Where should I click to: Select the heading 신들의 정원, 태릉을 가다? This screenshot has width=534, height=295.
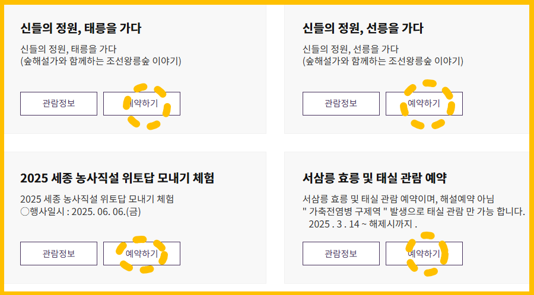[81, 29]
